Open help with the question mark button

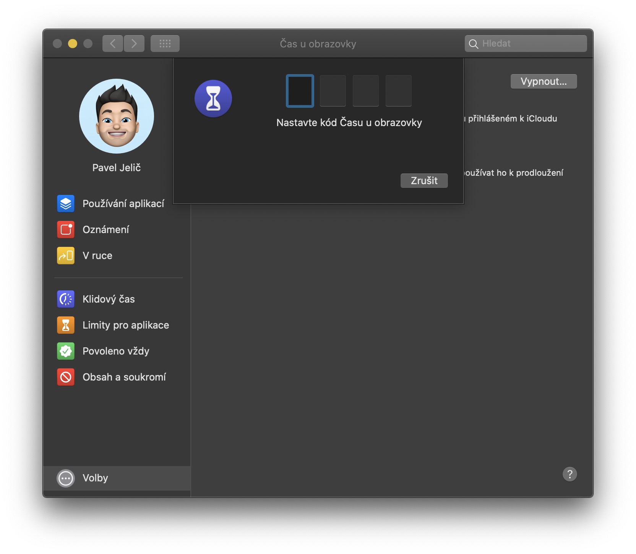click(569, 474)
